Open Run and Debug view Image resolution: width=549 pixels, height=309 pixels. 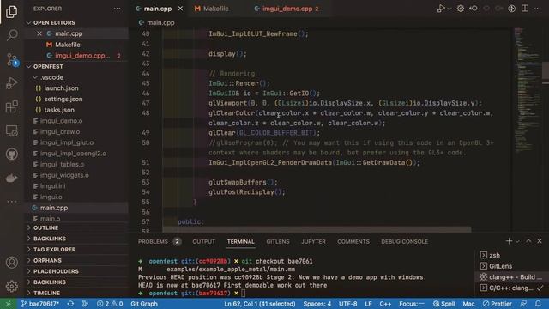pos(11,83)
